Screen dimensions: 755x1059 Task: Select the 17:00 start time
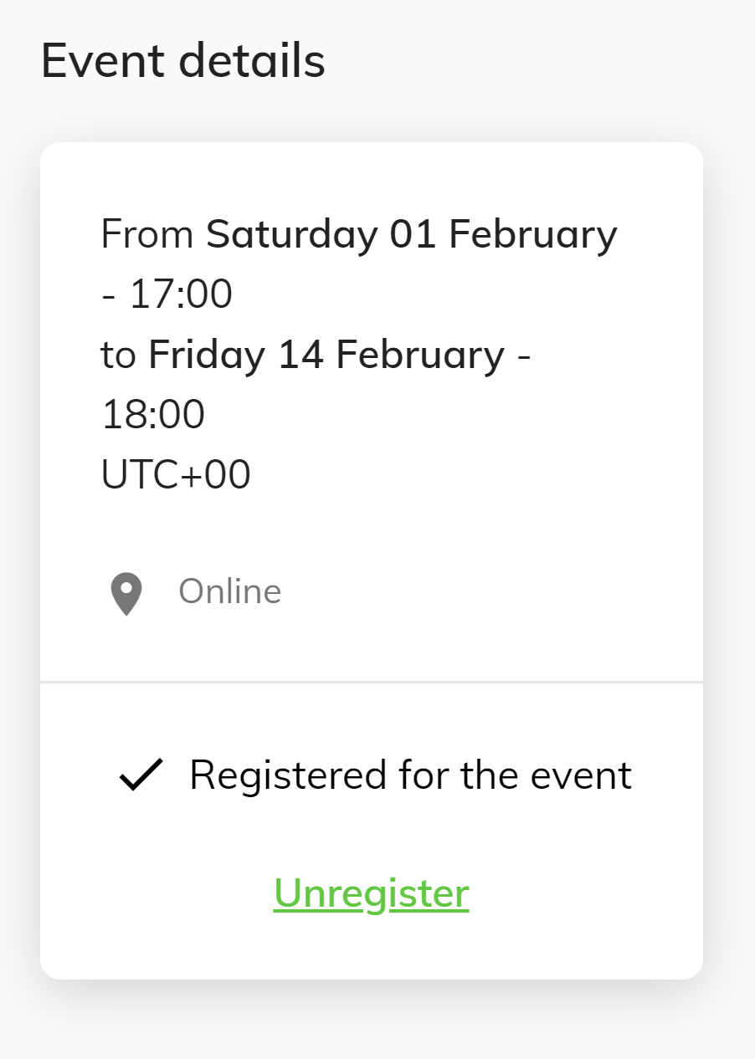[181, 294]
